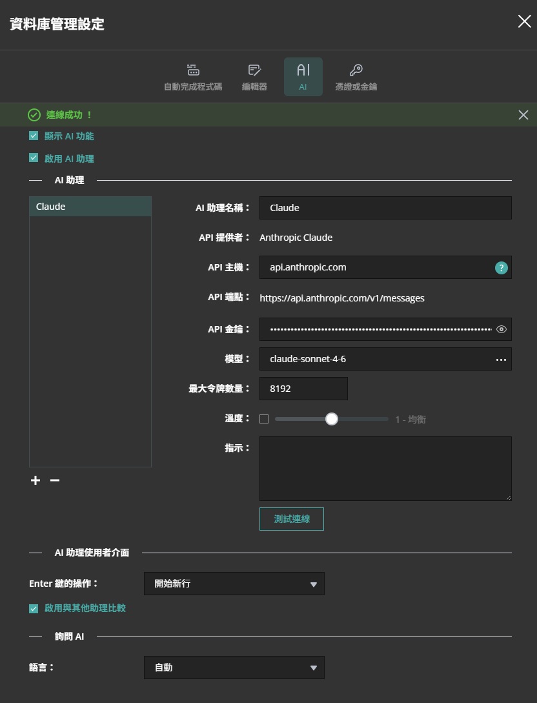
Task: Add a new AI assistant with the plus icon
Action: point(35,480)
